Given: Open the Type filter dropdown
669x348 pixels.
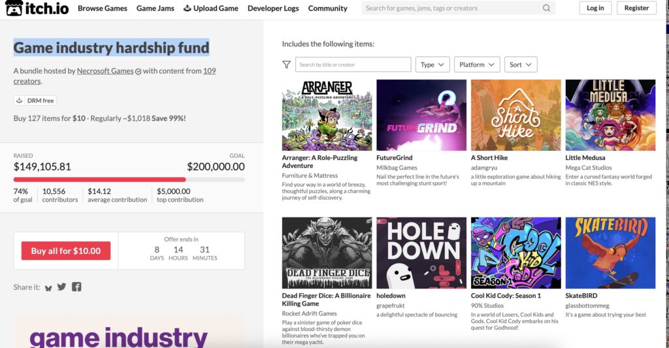Looking at the screenshot, I should (x=432, y=65).
